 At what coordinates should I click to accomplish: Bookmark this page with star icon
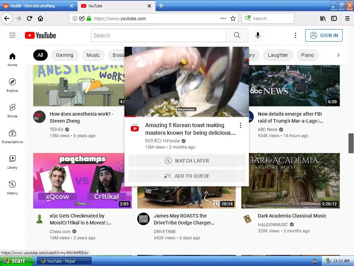(233, 18)
